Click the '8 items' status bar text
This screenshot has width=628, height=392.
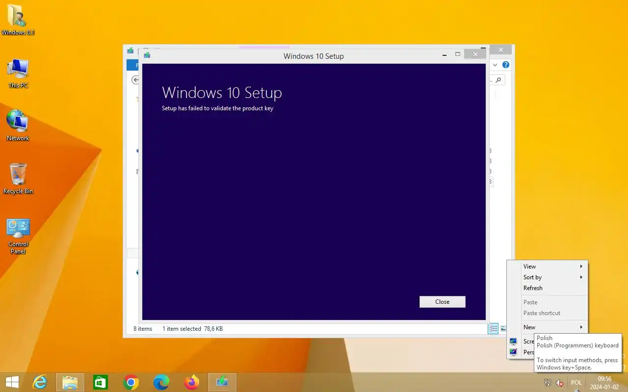click(143, 329)
